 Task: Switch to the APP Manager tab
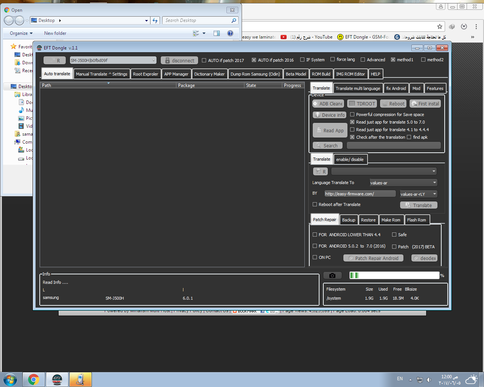coord(176,74)
